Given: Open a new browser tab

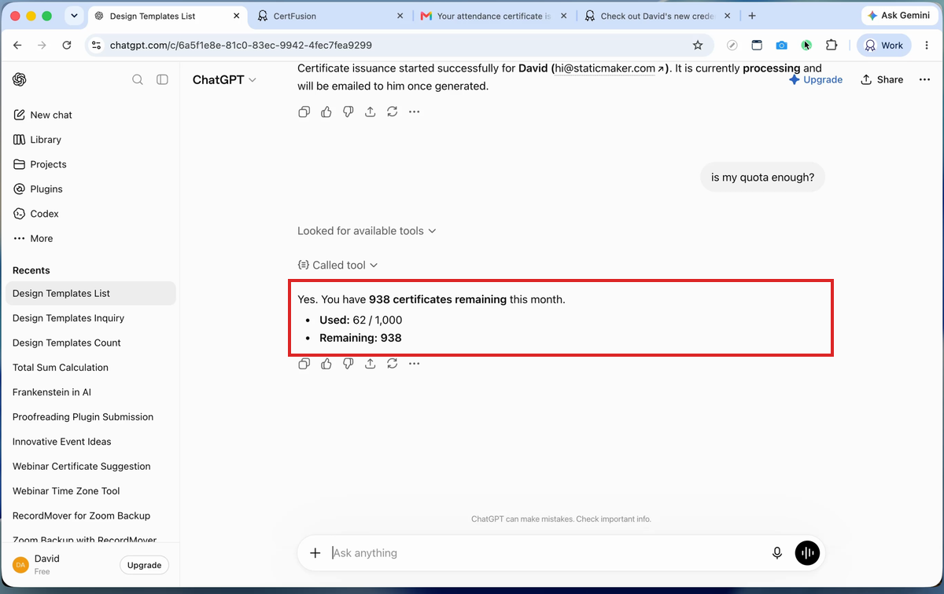Looking at the screenshot, I should [752, 16].
